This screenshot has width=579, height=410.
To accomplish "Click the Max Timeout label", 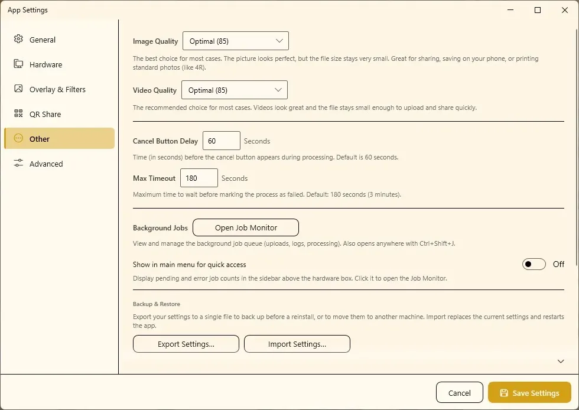I will (154, 178).
